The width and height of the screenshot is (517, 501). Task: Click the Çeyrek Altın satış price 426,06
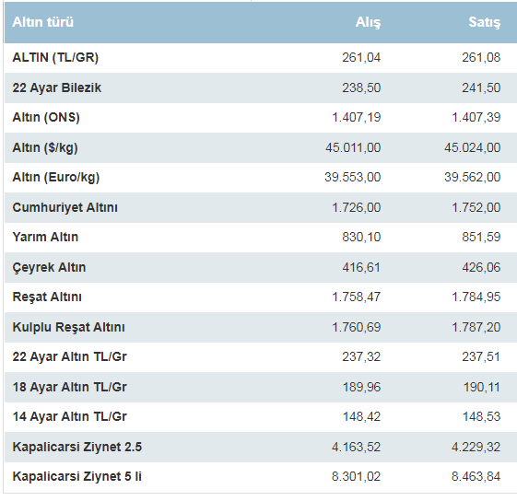[481, 267]
